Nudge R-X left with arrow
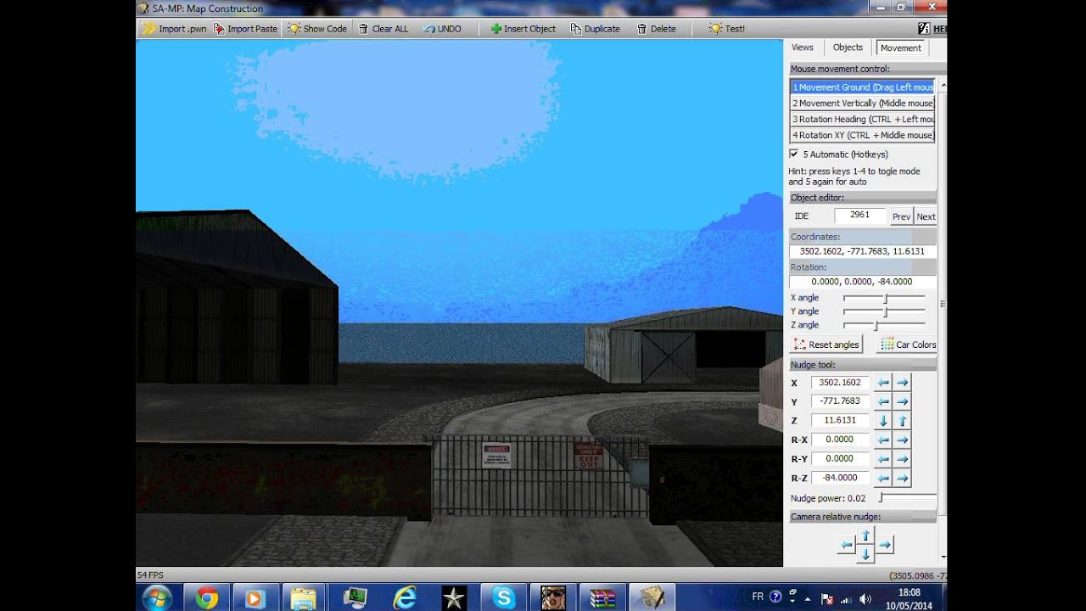The image size is (1086, 611). [883, 440]
